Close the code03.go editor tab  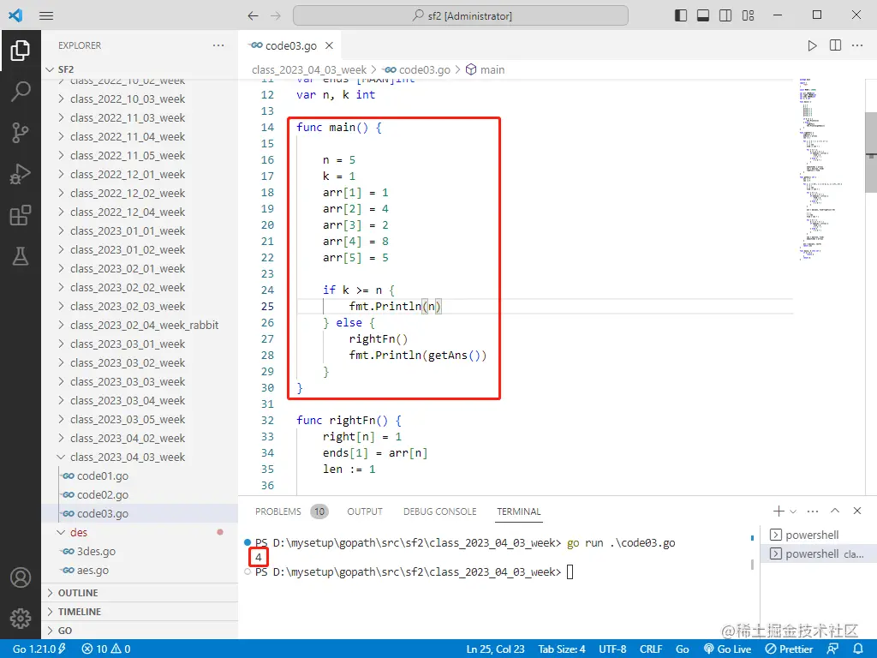pos(330,45)
